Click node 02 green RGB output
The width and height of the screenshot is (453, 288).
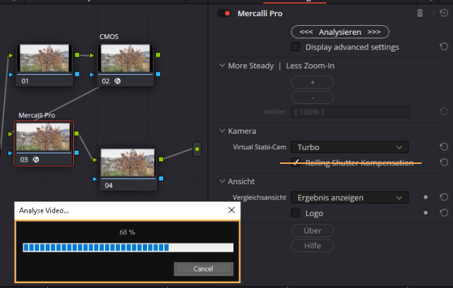(x=158, y=55)
